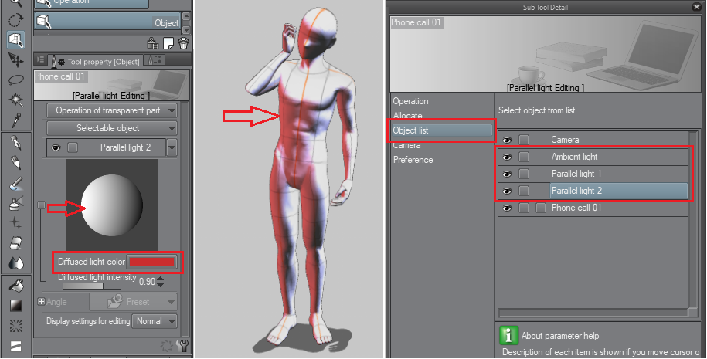Hide Parallel light 2 in Sub Tool Detail list
Image resolution: width=707 pixels, height=359 pixels.
[507, 191]
